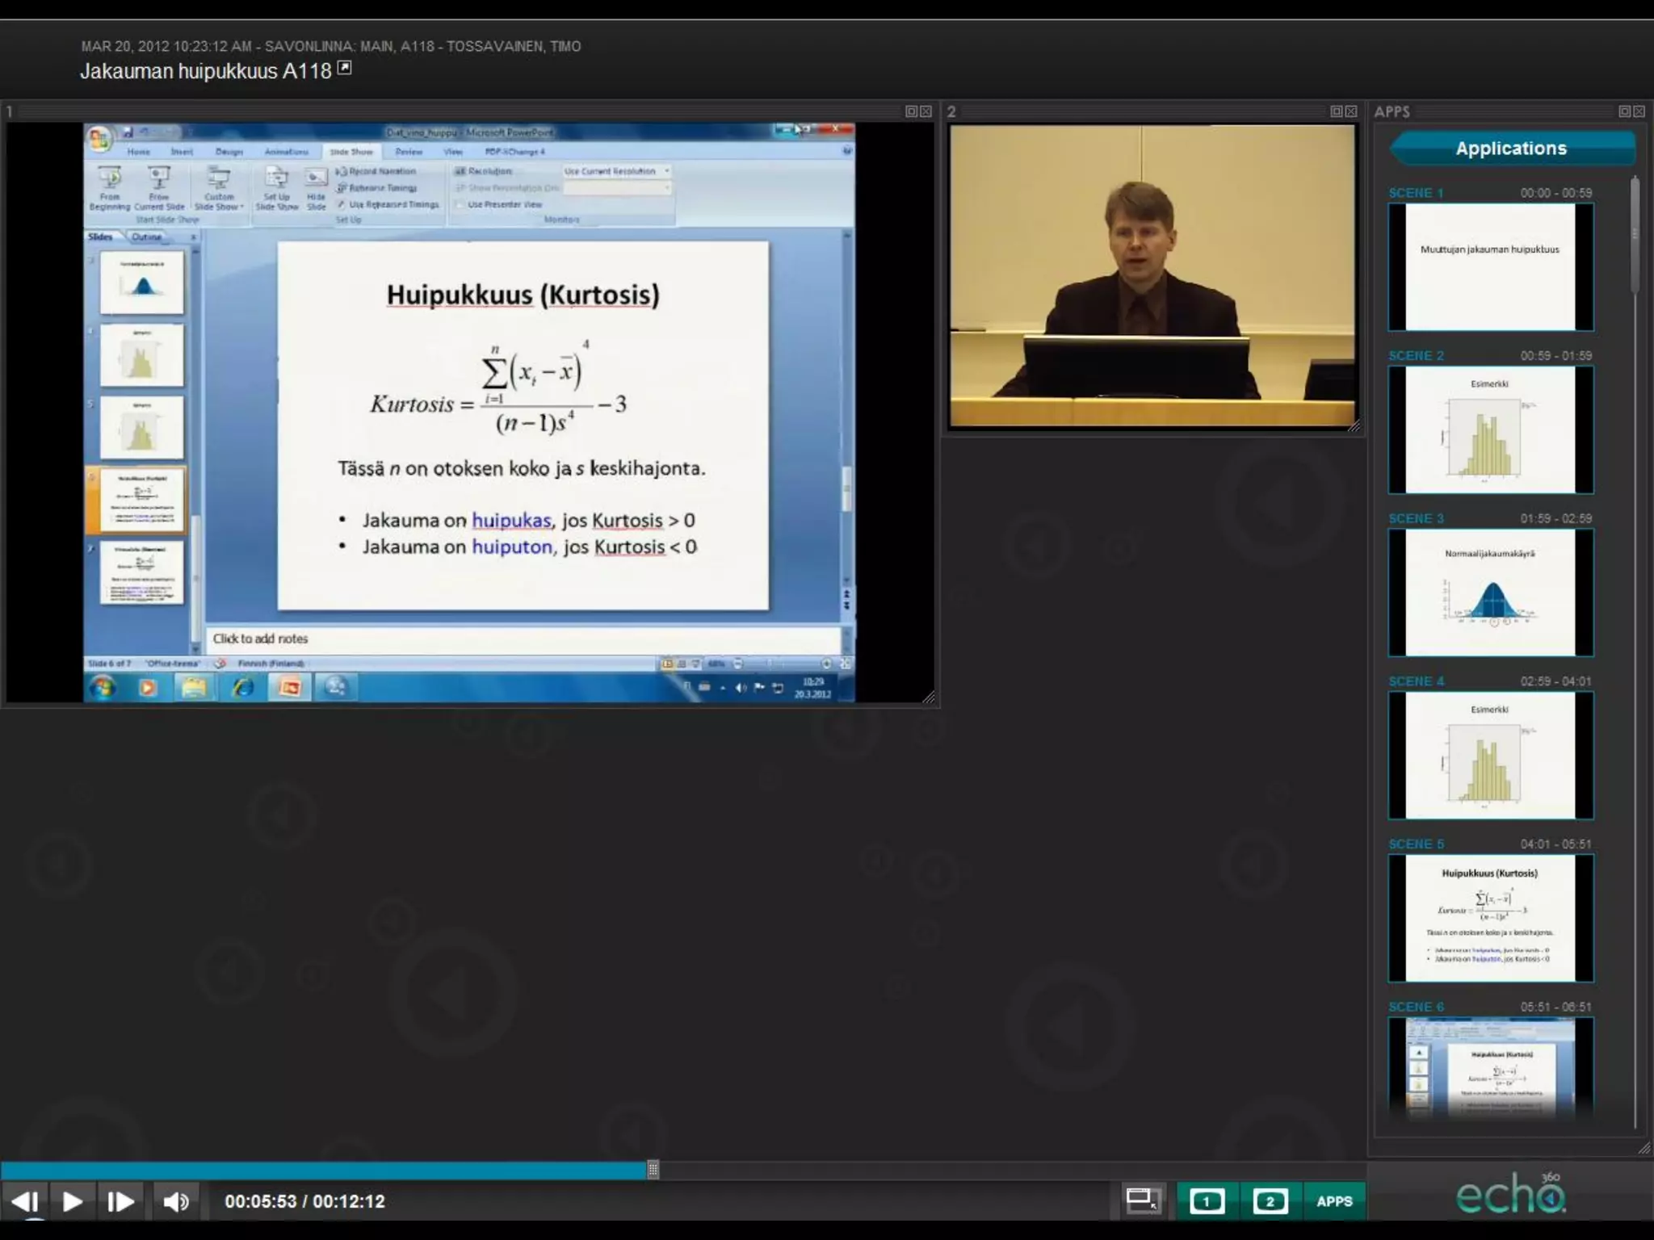Maximize panel 1 slide view
The image size is (1654, 1240).
click(x=911, y=111)
